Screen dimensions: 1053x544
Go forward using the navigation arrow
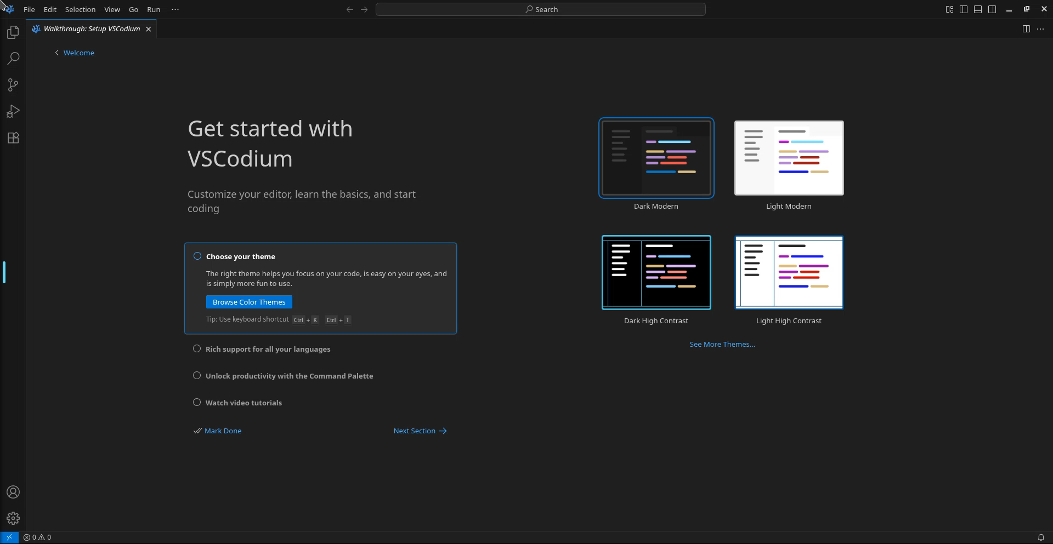click(364, 9)
